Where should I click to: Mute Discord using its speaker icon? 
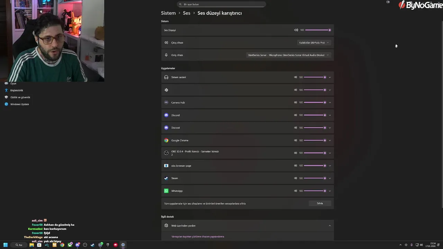[x=295, y=115]
